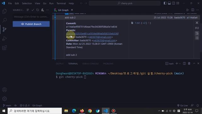The image size is (202, 114).
Task: Click the code review icon in commit details
Action: [197, 28]
